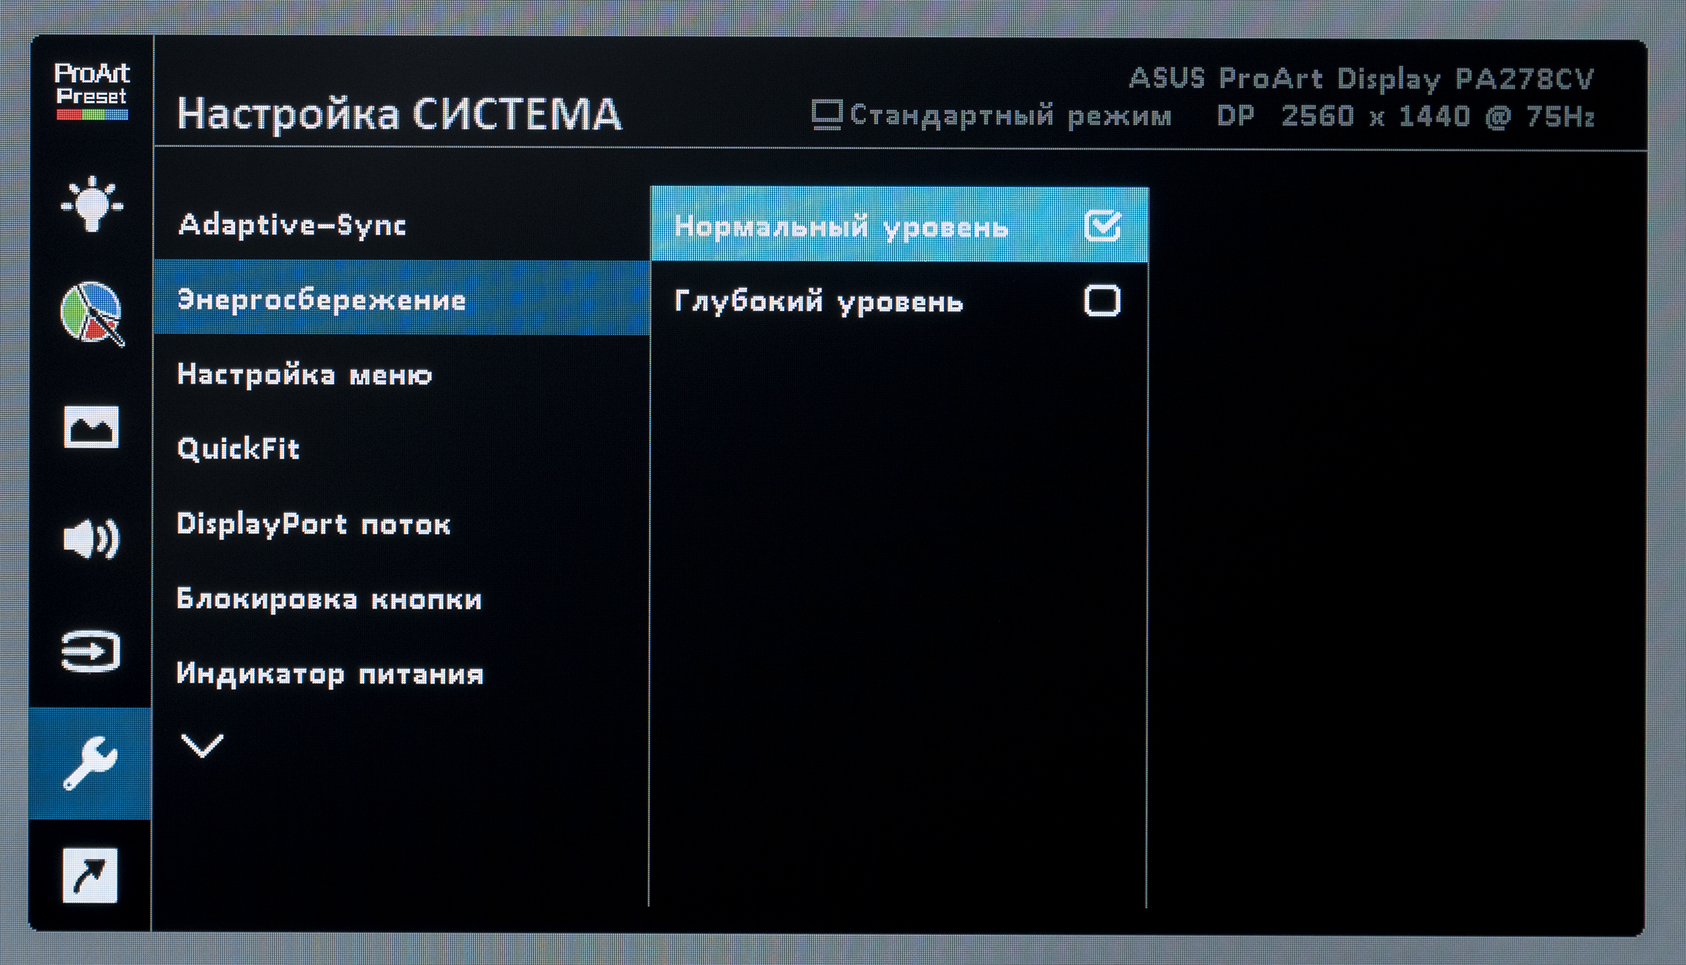Enable the Глубокий уровень checkbox
Viewport: 1686px width, 965px height.
tap(1102, 301)
